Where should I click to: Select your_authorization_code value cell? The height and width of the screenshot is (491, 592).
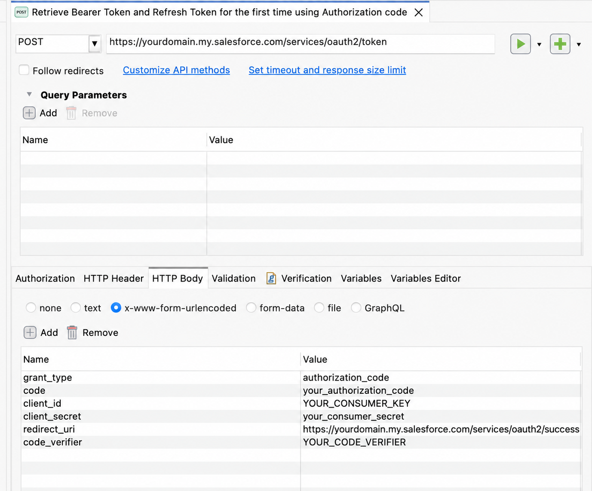(441, 390)
